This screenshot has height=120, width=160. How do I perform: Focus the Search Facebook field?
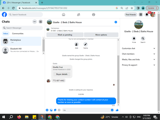coord(25,14)
